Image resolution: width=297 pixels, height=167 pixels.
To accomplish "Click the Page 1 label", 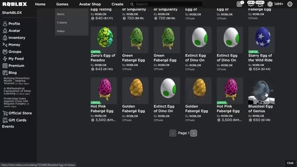I will 184,133.
